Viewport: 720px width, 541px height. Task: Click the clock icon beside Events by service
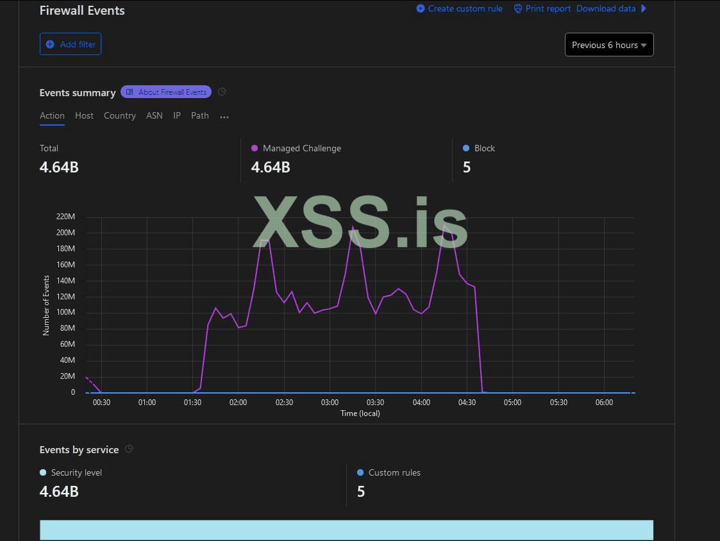[x=129, y=449]
